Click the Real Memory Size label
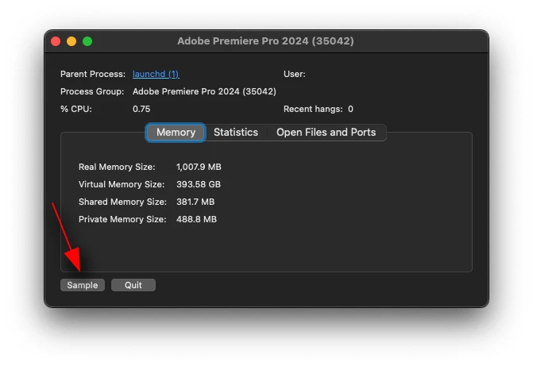 [117, 167]
